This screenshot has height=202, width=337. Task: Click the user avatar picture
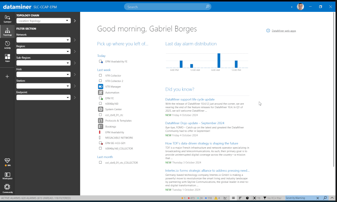[300, 7]
